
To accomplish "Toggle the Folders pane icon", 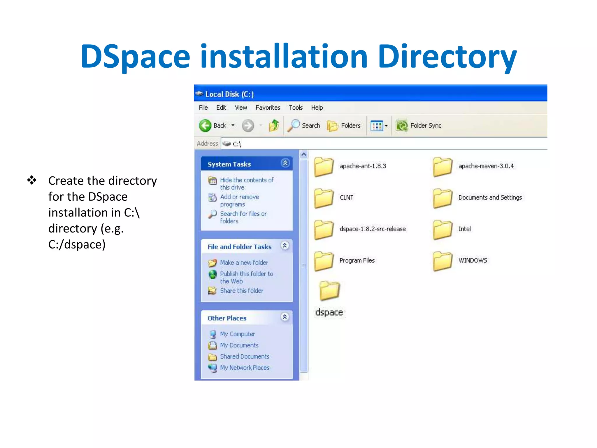I will click(x=332, y=126).
